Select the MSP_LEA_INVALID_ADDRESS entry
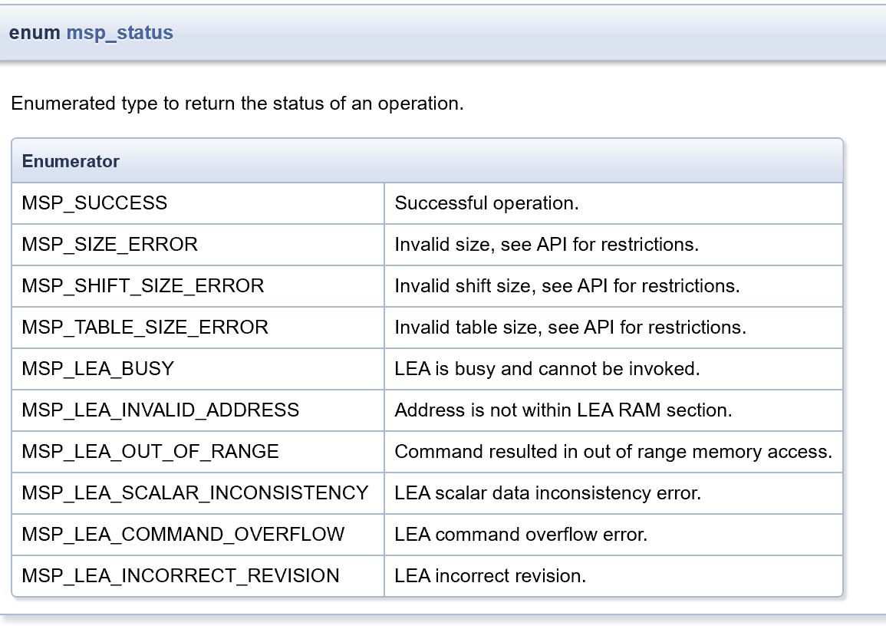Screen dimensions: 886x629 (x=160, y=410)
